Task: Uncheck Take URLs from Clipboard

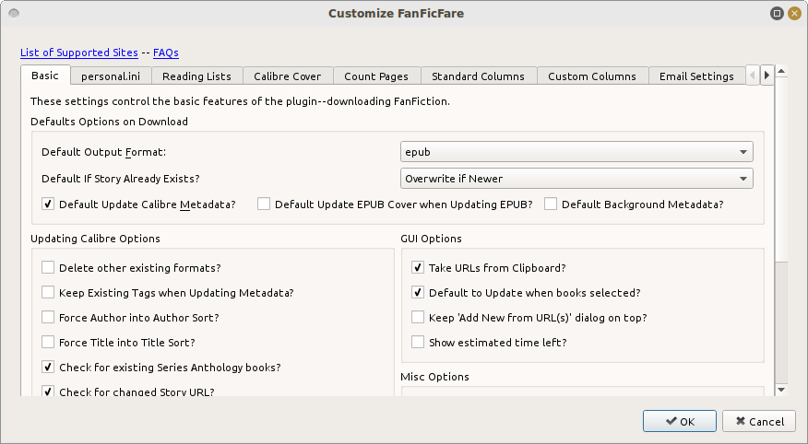Action: [x=418, y=268]
